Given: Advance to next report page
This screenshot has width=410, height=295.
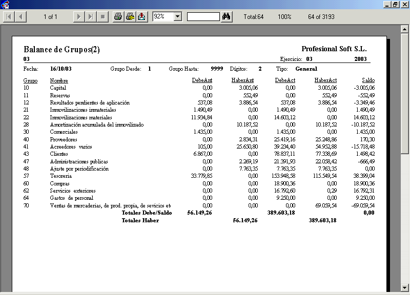Looking at the screenshot, I should pos(79,17).
